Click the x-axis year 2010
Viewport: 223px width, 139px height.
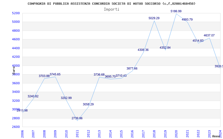coord(66,134)
